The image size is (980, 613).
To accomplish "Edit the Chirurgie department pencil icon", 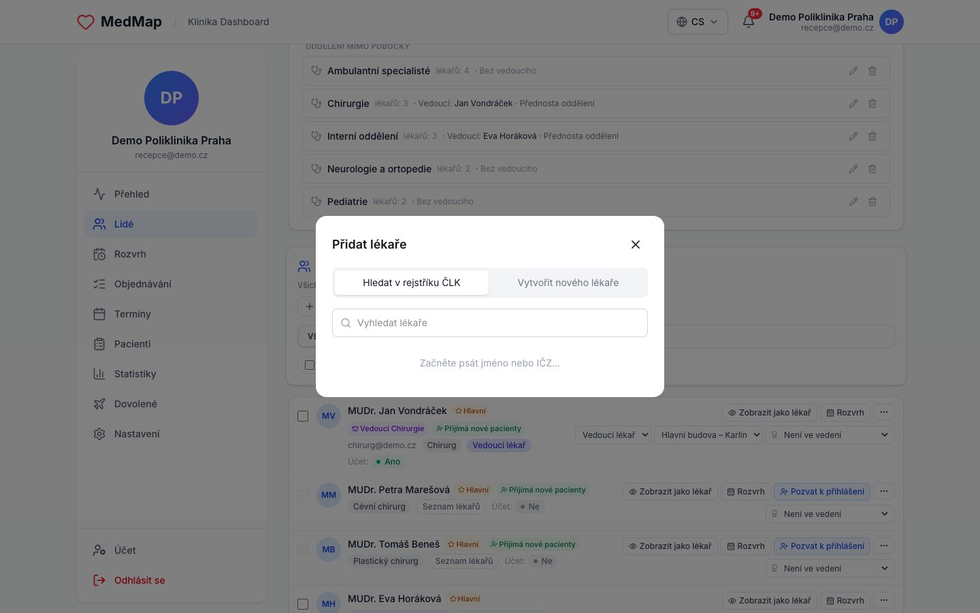I will point(853,104).
